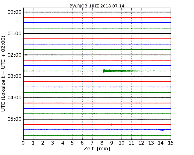Select x-axis tick label 9

pos(112,143)
